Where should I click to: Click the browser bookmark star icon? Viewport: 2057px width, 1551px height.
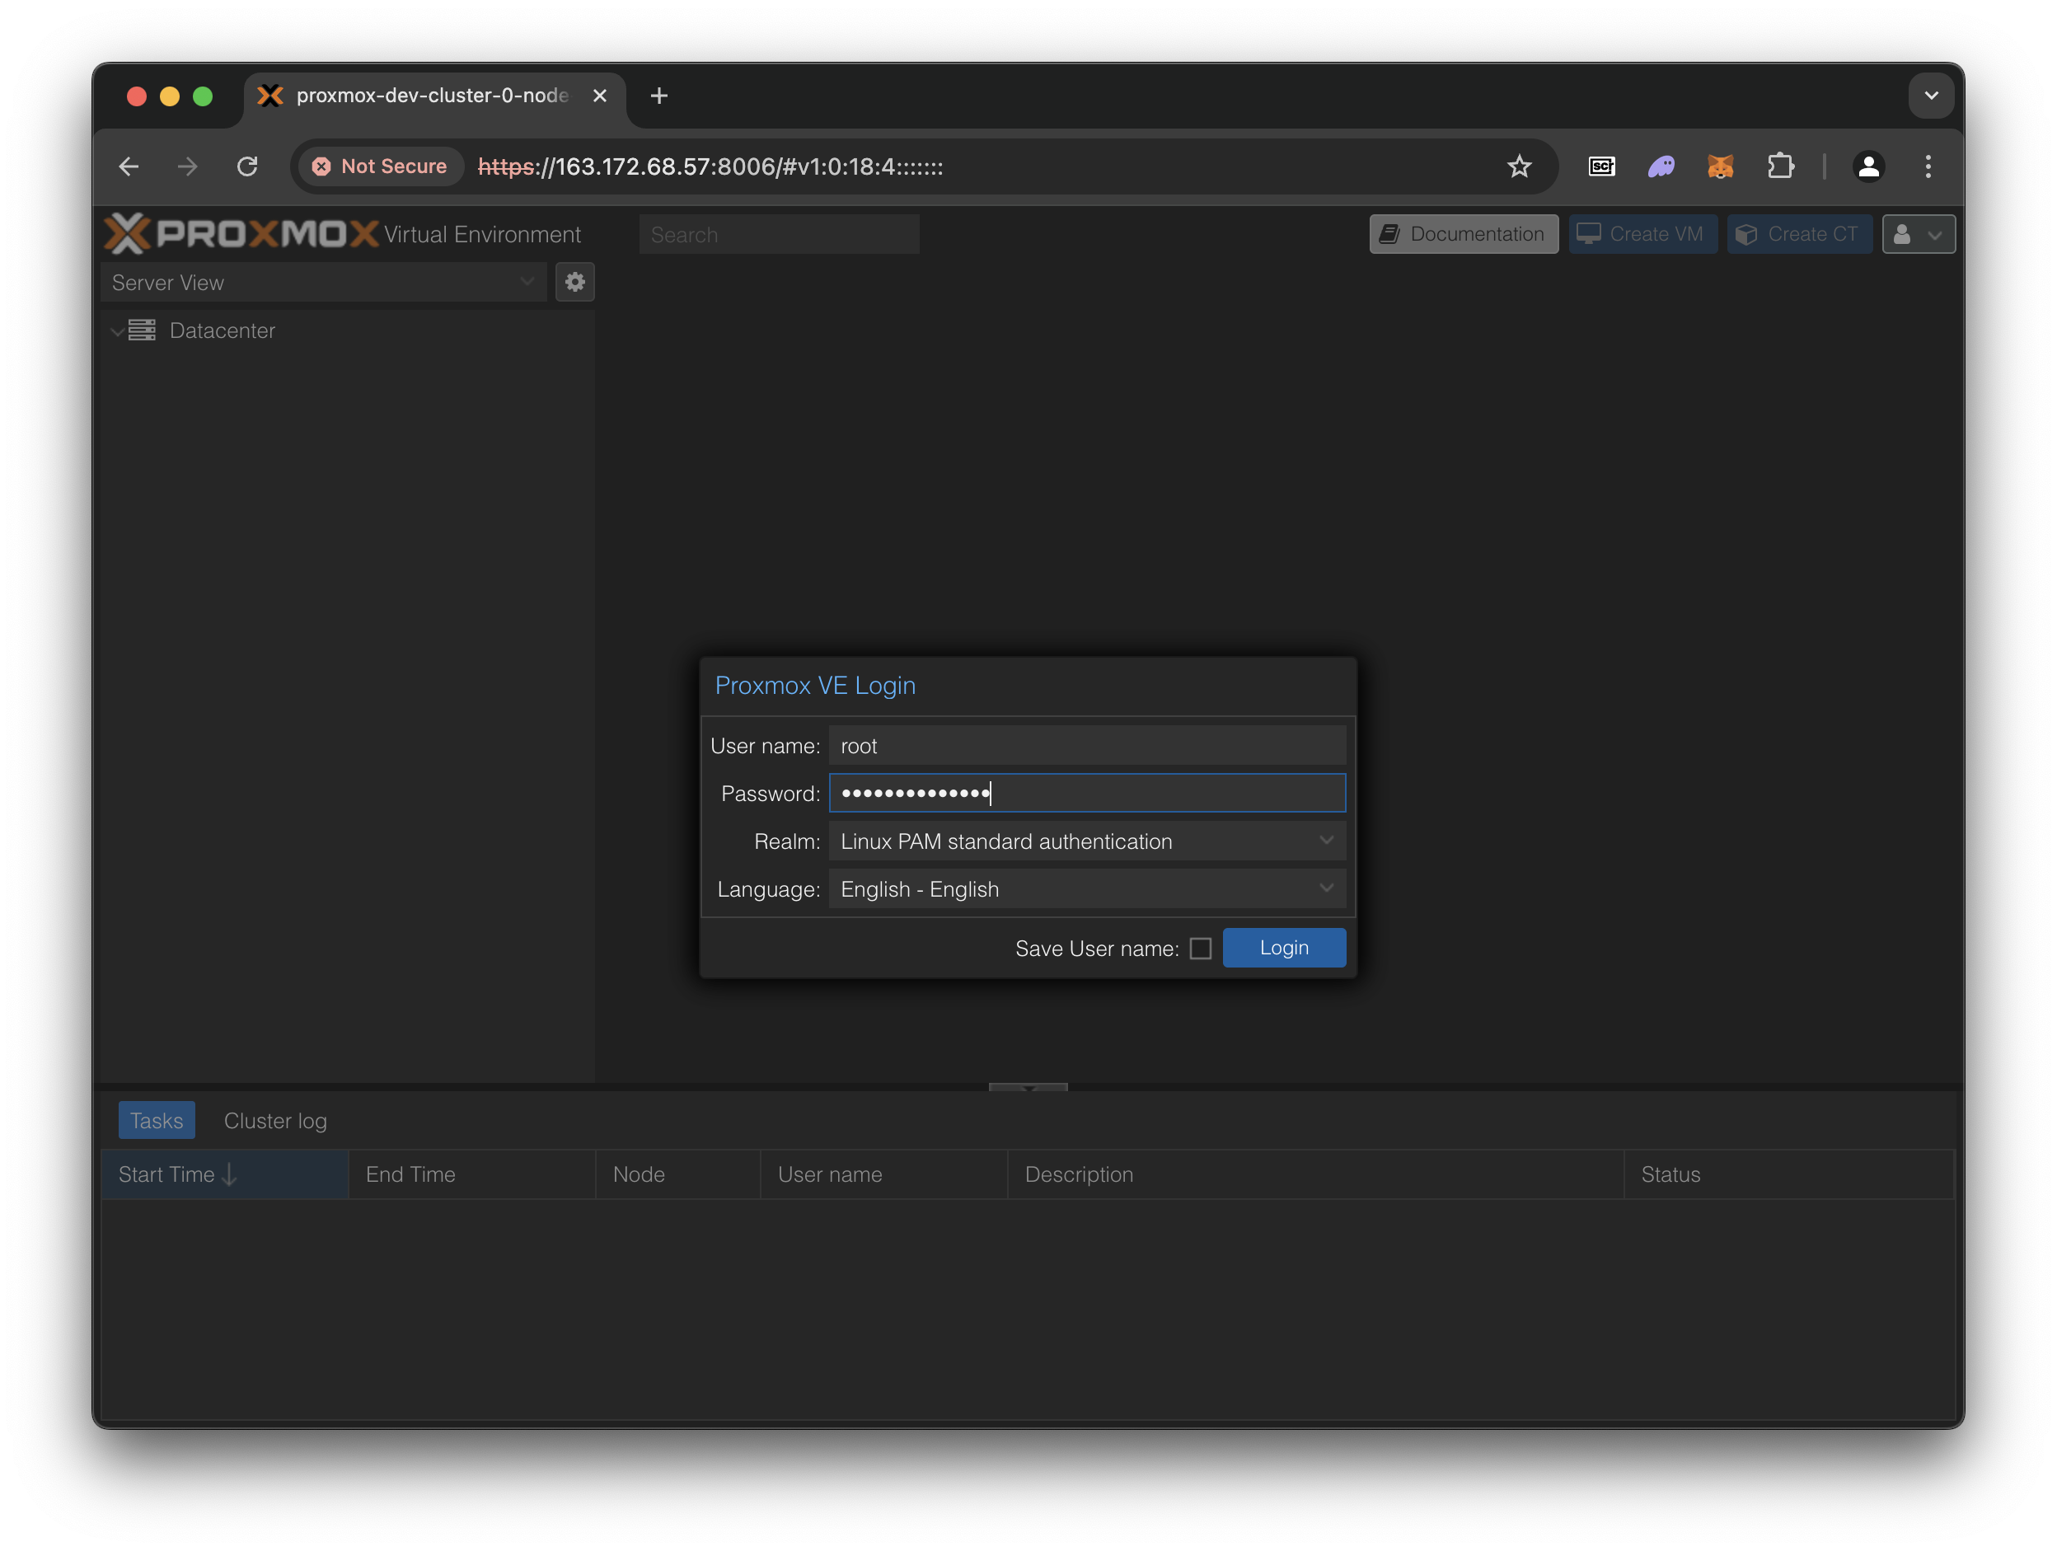1519,166
